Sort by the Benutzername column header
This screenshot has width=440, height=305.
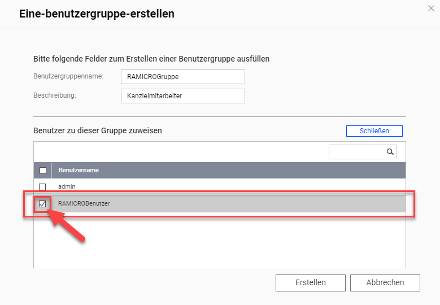pos(79,170)
